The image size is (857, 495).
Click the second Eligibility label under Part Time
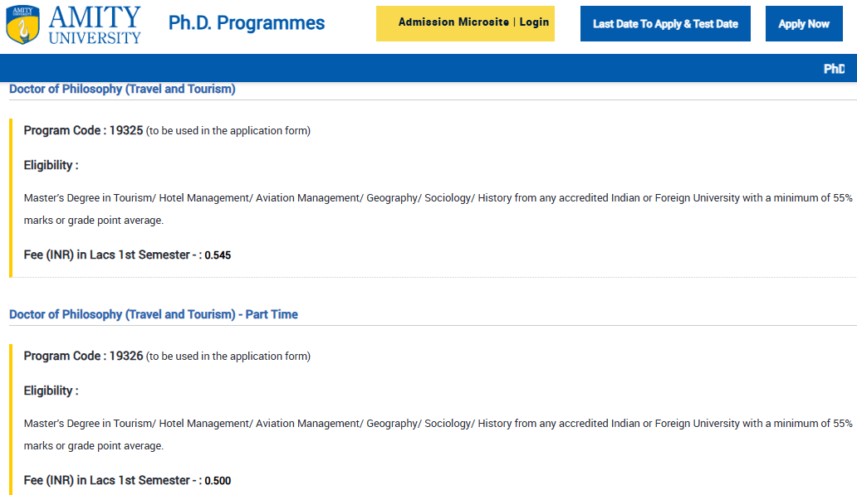click(x=51, y=391)
